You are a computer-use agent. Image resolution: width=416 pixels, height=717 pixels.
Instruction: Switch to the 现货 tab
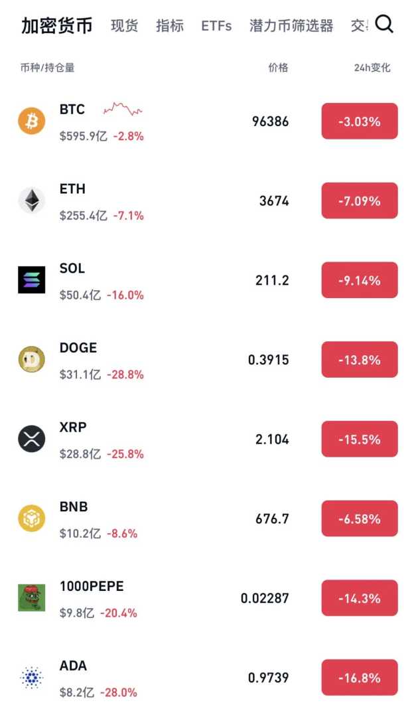click(x=124, y=26)
